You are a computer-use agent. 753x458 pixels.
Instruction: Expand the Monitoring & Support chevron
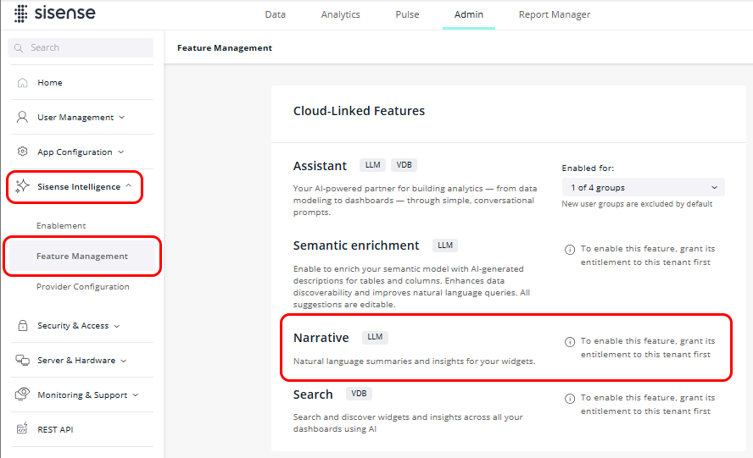[136, 395]
